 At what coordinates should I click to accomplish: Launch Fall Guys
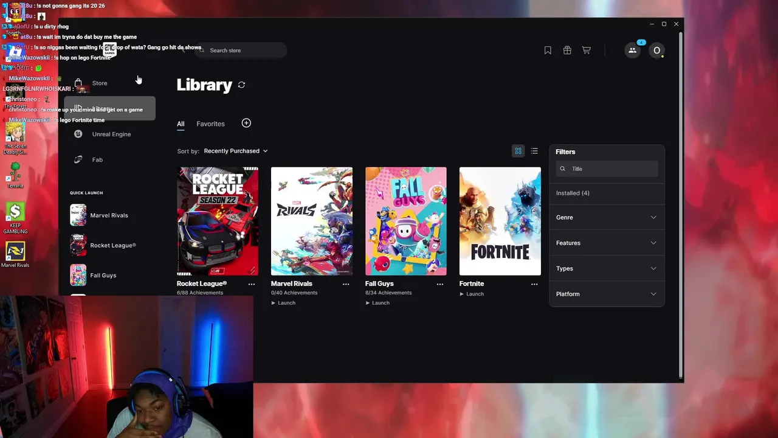click(377, 303)
